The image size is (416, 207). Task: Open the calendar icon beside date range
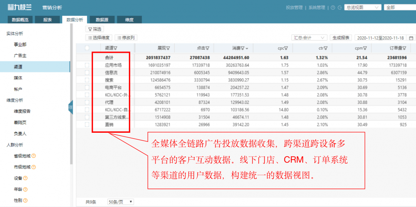411,38
